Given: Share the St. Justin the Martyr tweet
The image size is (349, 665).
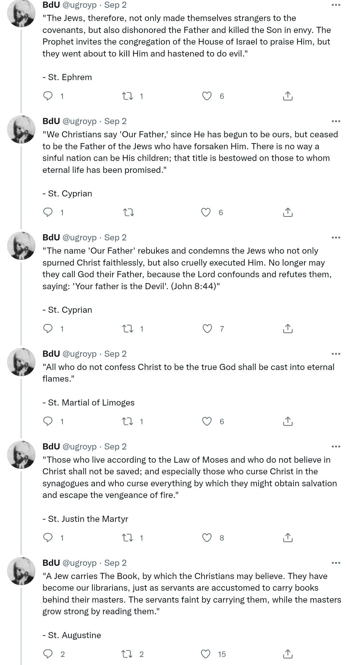Looking at the screenshot, I should (288, 538).
